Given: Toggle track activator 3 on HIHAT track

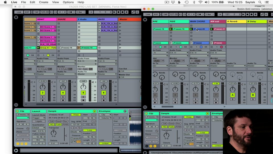Looking at the screenshot, I should coord(42,93).
